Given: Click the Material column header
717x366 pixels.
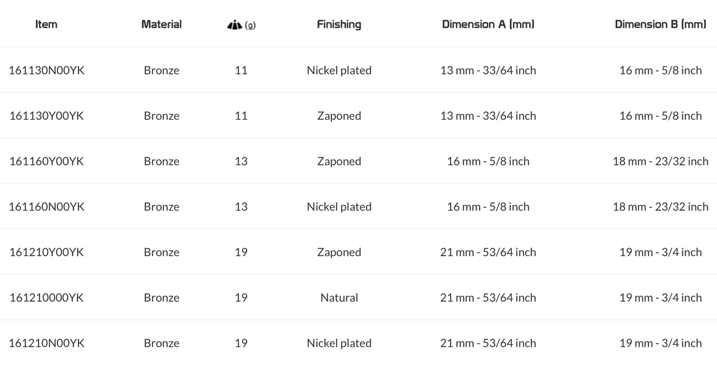Looking at the screenshot, I should [161, 25].
